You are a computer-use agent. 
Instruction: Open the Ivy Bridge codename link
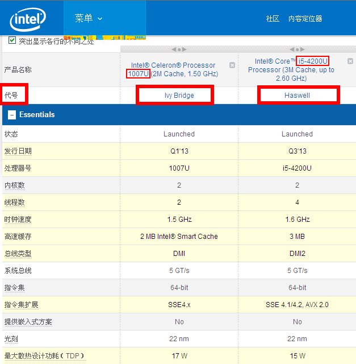[x=179, y=96]
